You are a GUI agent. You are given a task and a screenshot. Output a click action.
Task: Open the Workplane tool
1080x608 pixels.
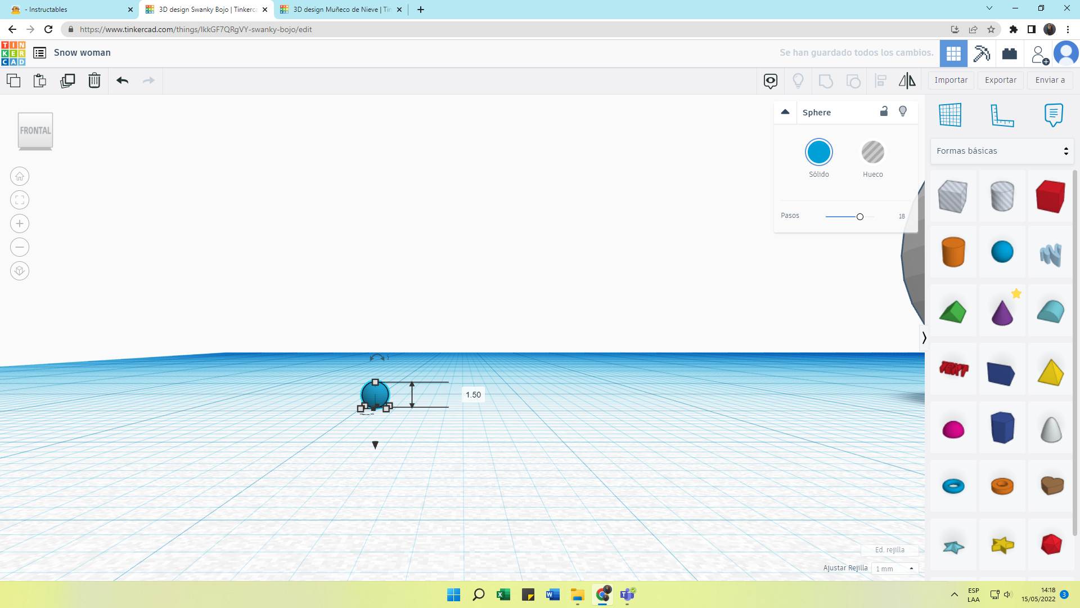click(950, 115)
